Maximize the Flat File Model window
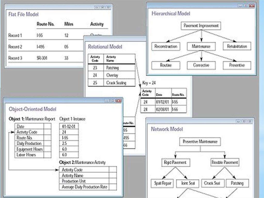 click(x=102, y=7)
